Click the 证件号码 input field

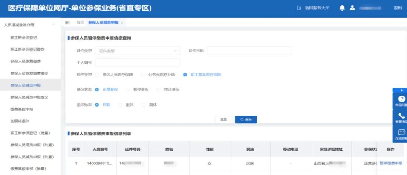[x=249, y=51]
